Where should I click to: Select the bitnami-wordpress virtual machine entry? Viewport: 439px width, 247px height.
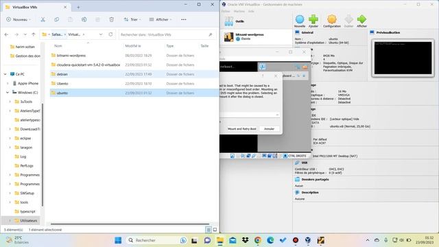pos(257,36)
